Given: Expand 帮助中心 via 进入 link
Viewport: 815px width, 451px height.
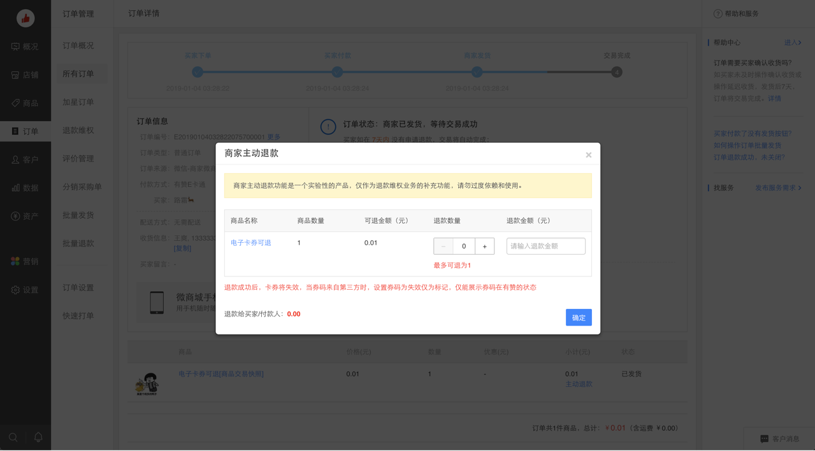Looking at the screenshot, I should [792, 43].
